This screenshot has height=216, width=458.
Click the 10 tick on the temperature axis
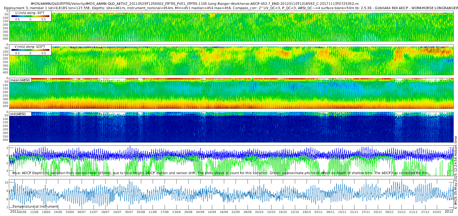point(6,182)
